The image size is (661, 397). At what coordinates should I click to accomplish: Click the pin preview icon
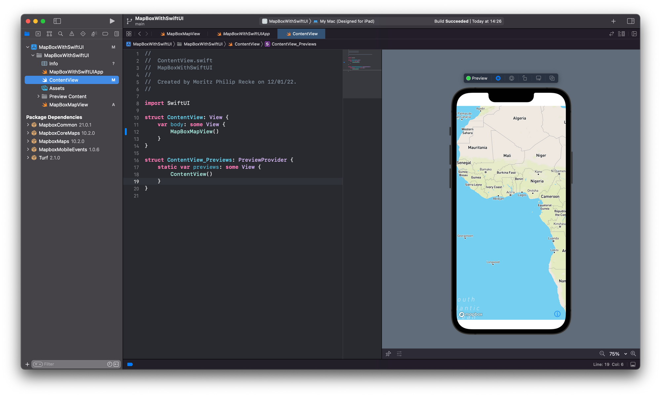coord(388,354)
